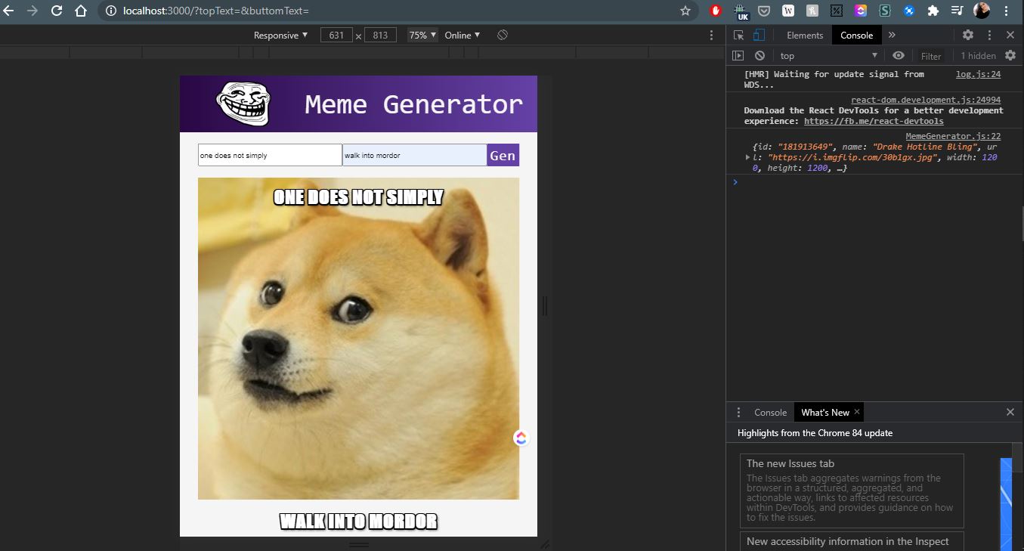Open the ClickUp extension in toolbar
This screenshot has height=551, width=1024.
pos(861,11)
